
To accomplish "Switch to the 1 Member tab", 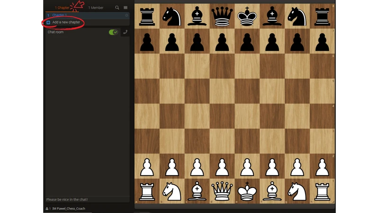I will click(x=96, y=8).
